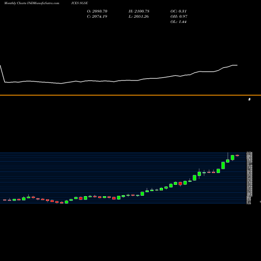Select the open value 'O: 2080.70'
This screenshot has height=261, width=261.
coord(97,11)
